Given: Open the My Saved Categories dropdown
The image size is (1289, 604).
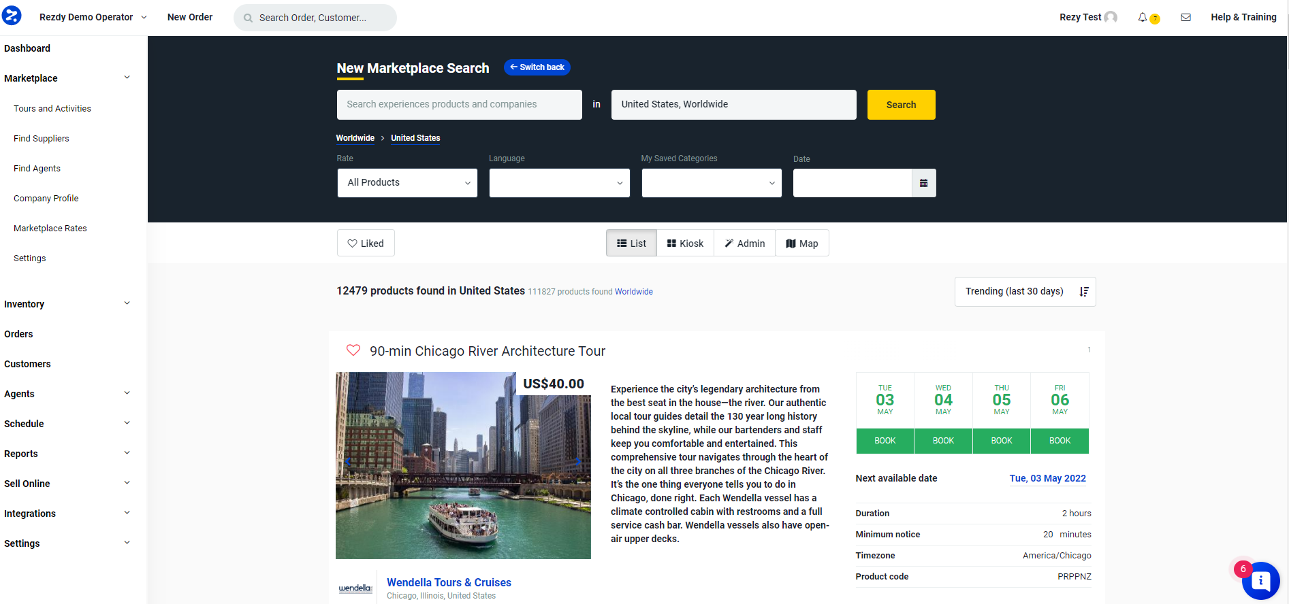Looking at the screenshot, I should click(x=712, y=183).
